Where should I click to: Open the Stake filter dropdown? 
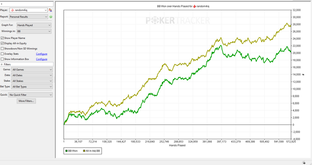32,81
